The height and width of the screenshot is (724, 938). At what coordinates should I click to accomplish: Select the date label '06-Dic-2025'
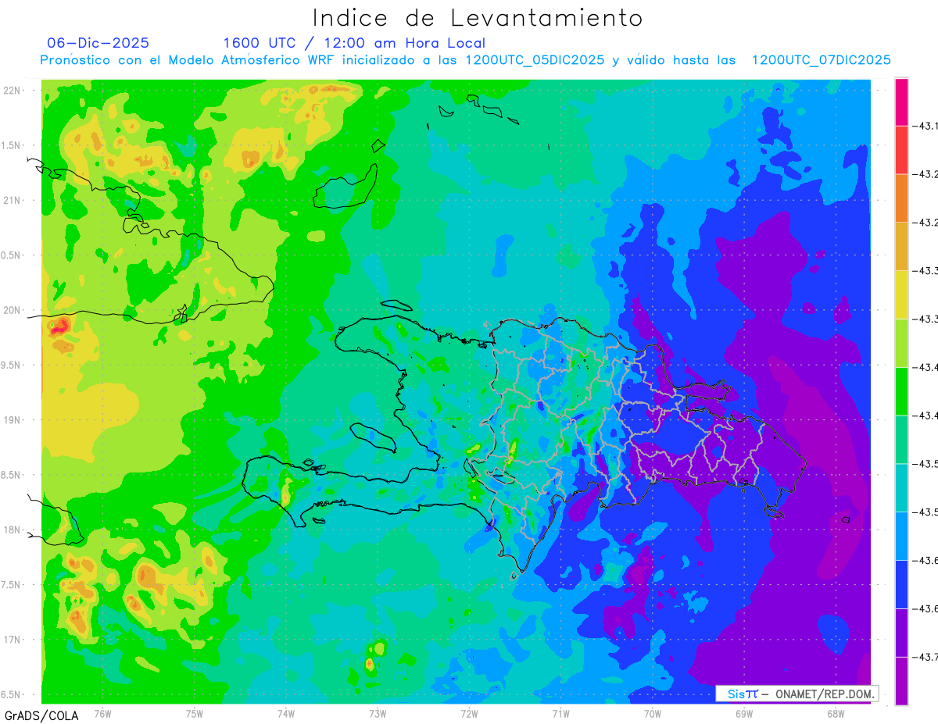point(98,43)
